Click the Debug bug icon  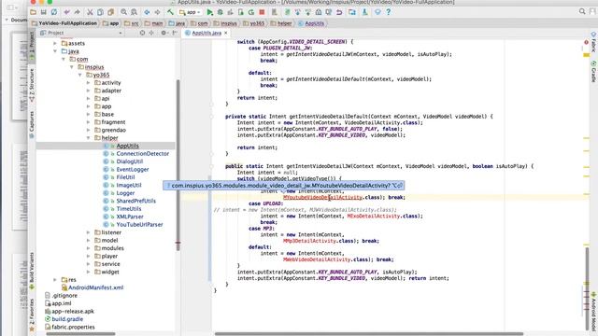pyautogui.click(x=221, y=12)
